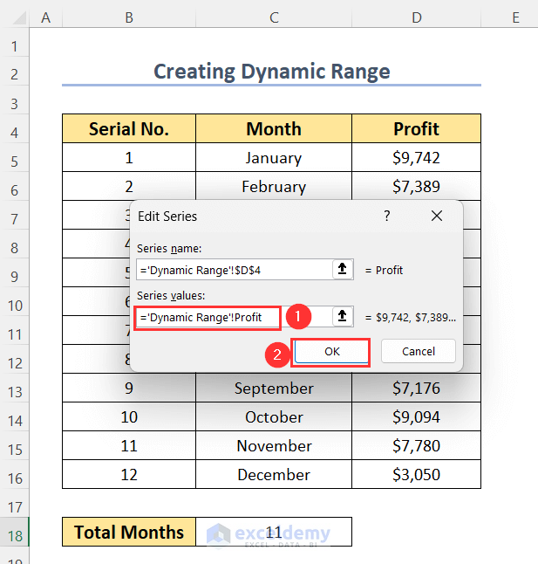
Task: Click the Series values input field
Action: point(208,317)
